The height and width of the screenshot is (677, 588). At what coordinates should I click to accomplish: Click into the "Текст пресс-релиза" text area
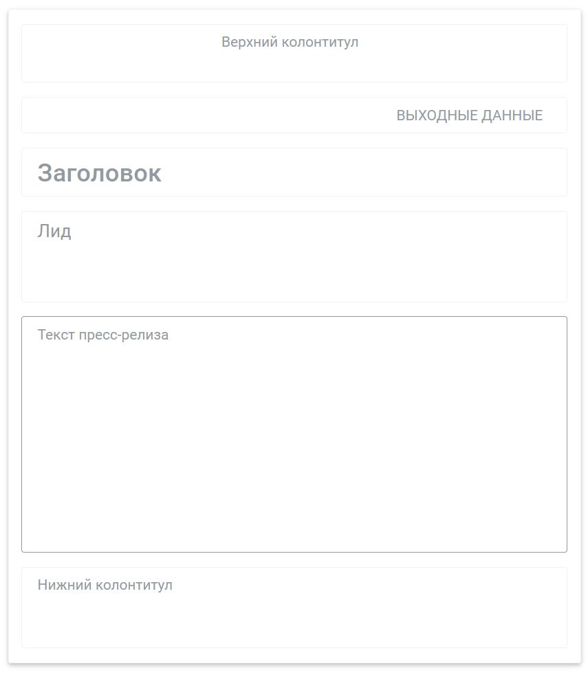coord(294,434)
